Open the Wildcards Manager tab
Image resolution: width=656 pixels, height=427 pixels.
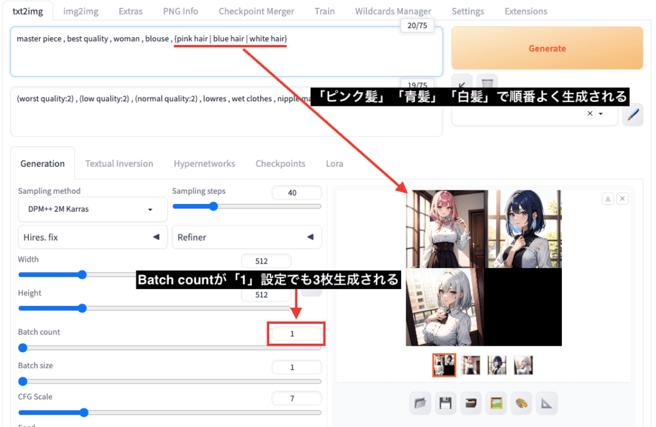(x=393, y=12)
